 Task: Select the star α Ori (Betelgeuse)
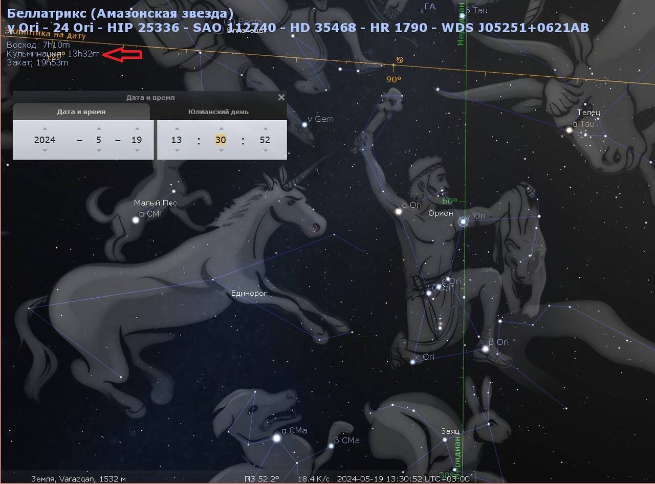click(398, 211)
